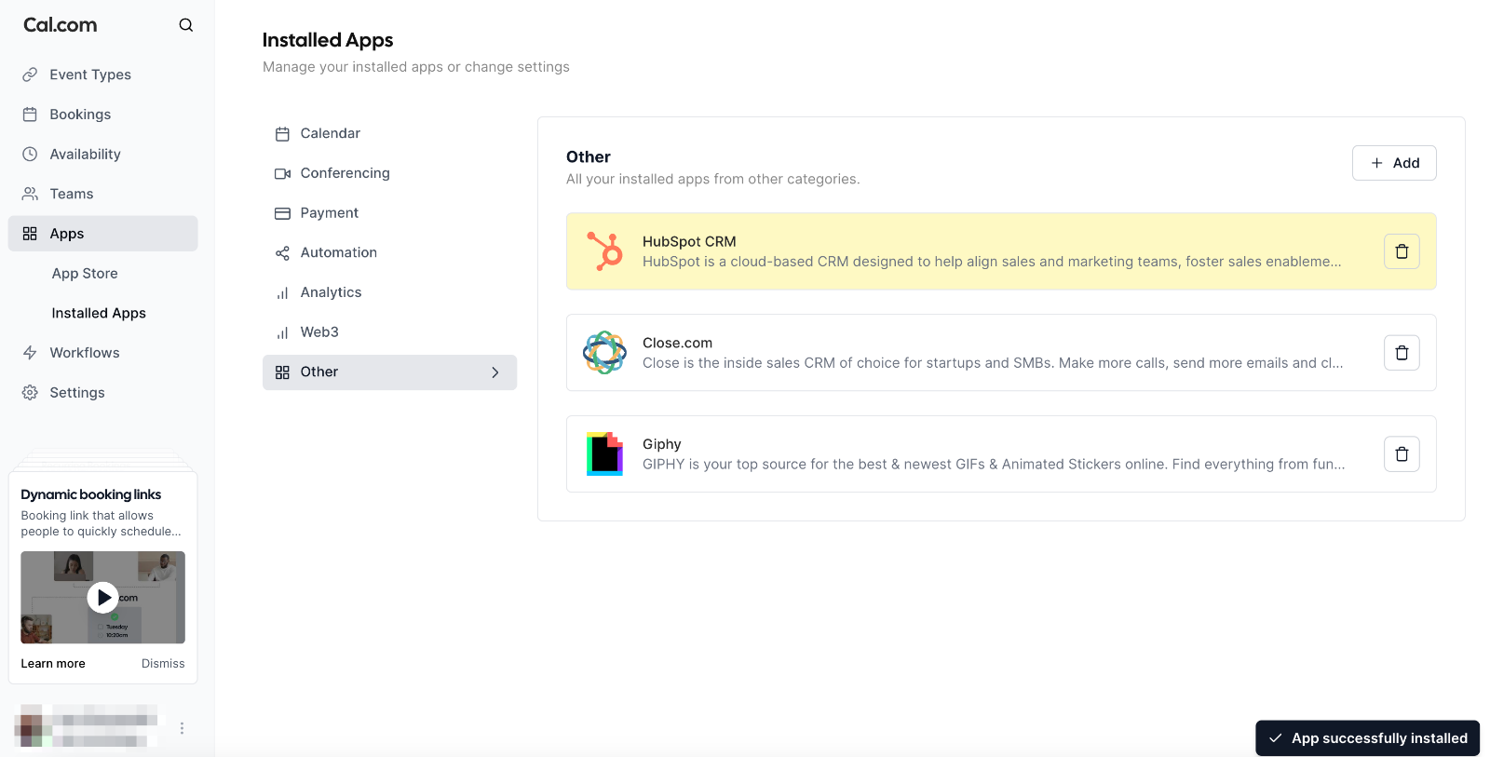Delete HubSpot CRM using trash icon
1490x757 pixels.
1402,251
